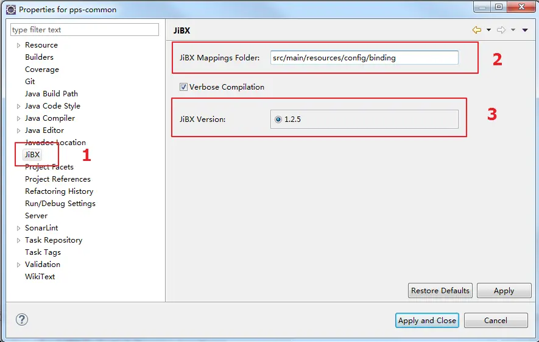Open the forward history dropdown arrow
The image size is (539, 342).
pyautogui.click(x=513, y=30)
